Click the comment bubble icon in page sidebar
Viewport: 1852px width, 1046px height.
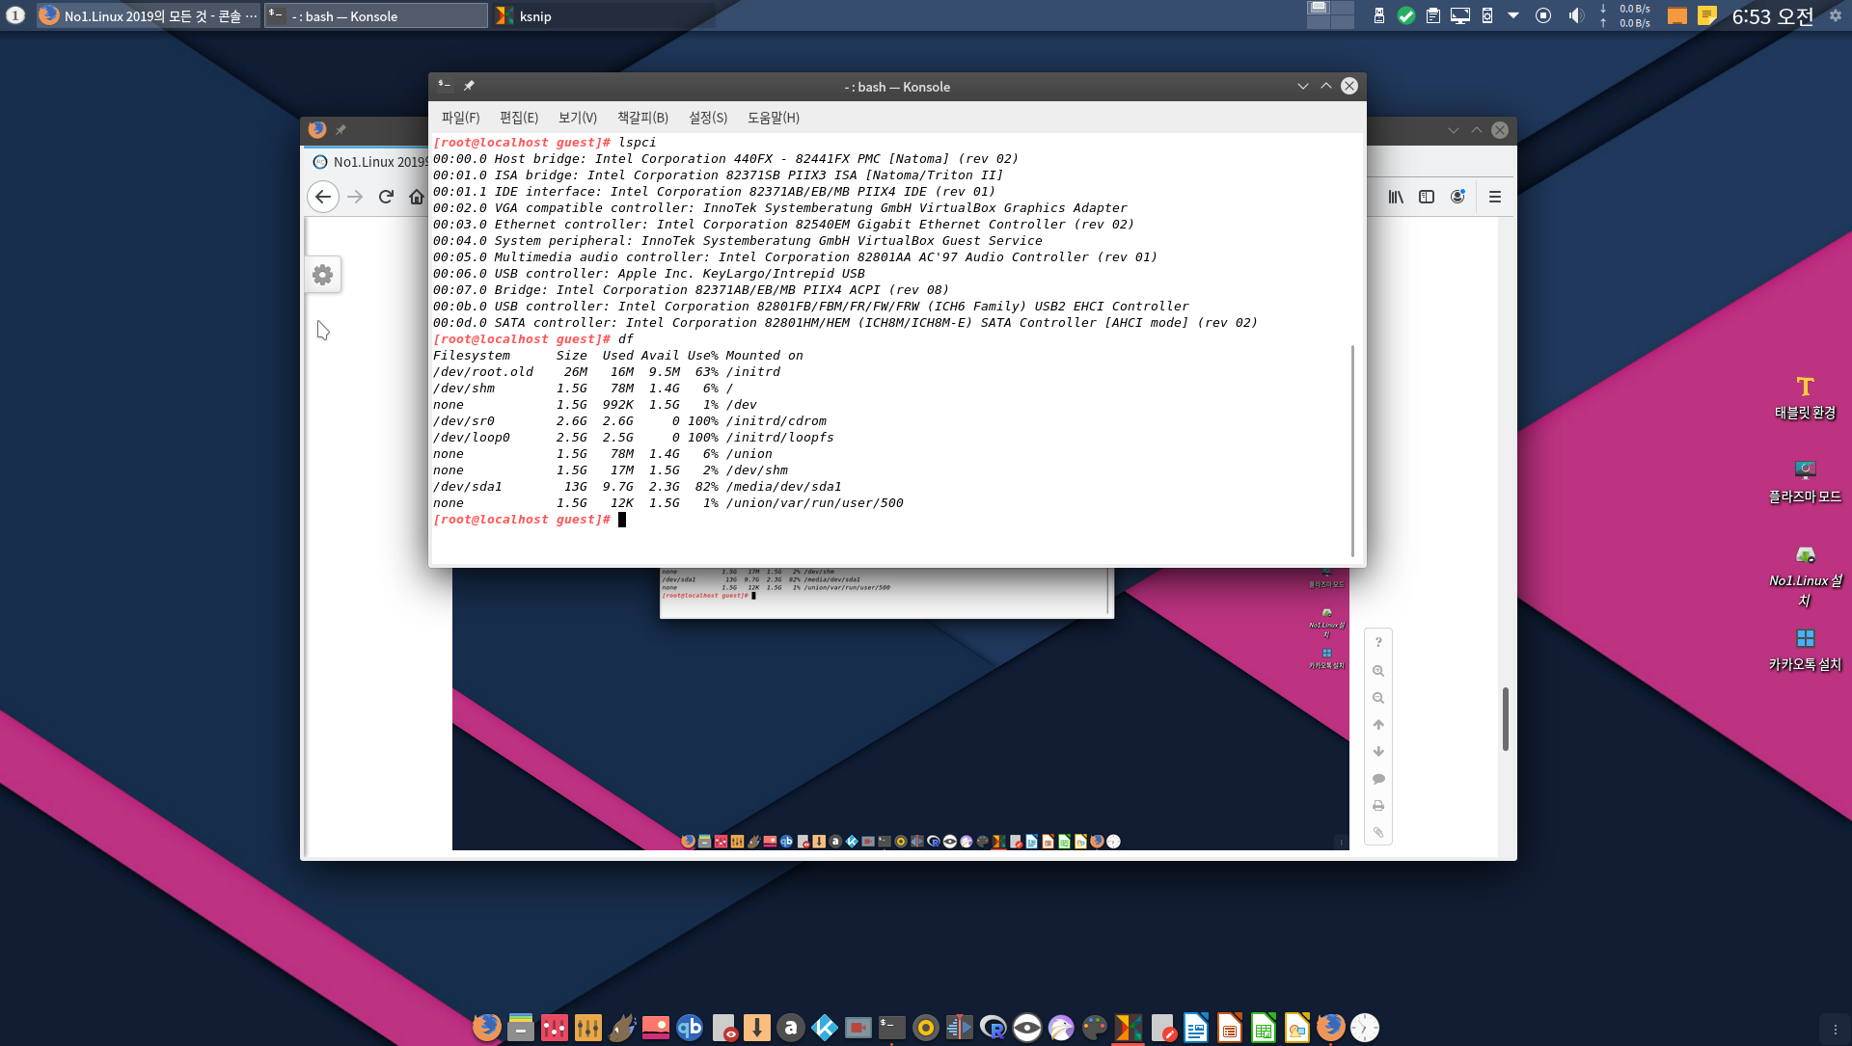click(1378, 779)
